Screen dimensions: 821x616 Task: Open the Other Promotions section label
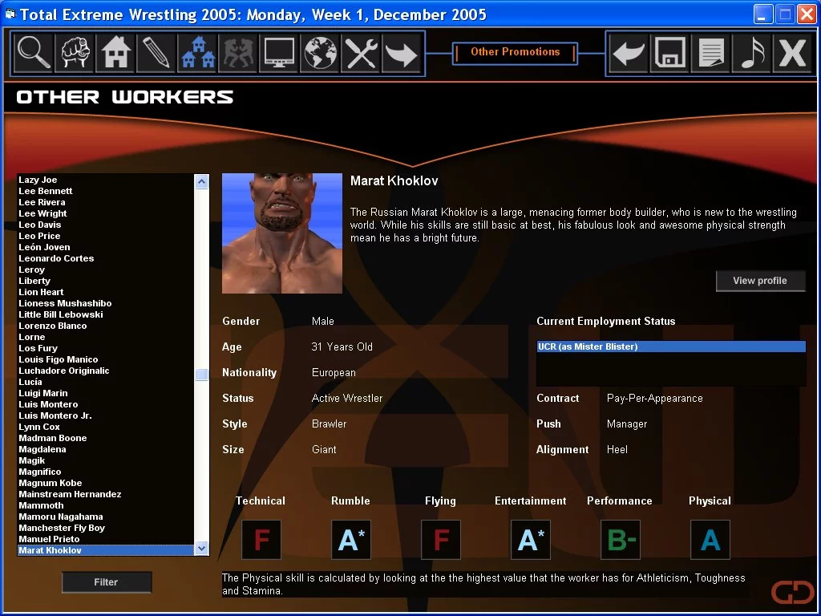point(516,52)
